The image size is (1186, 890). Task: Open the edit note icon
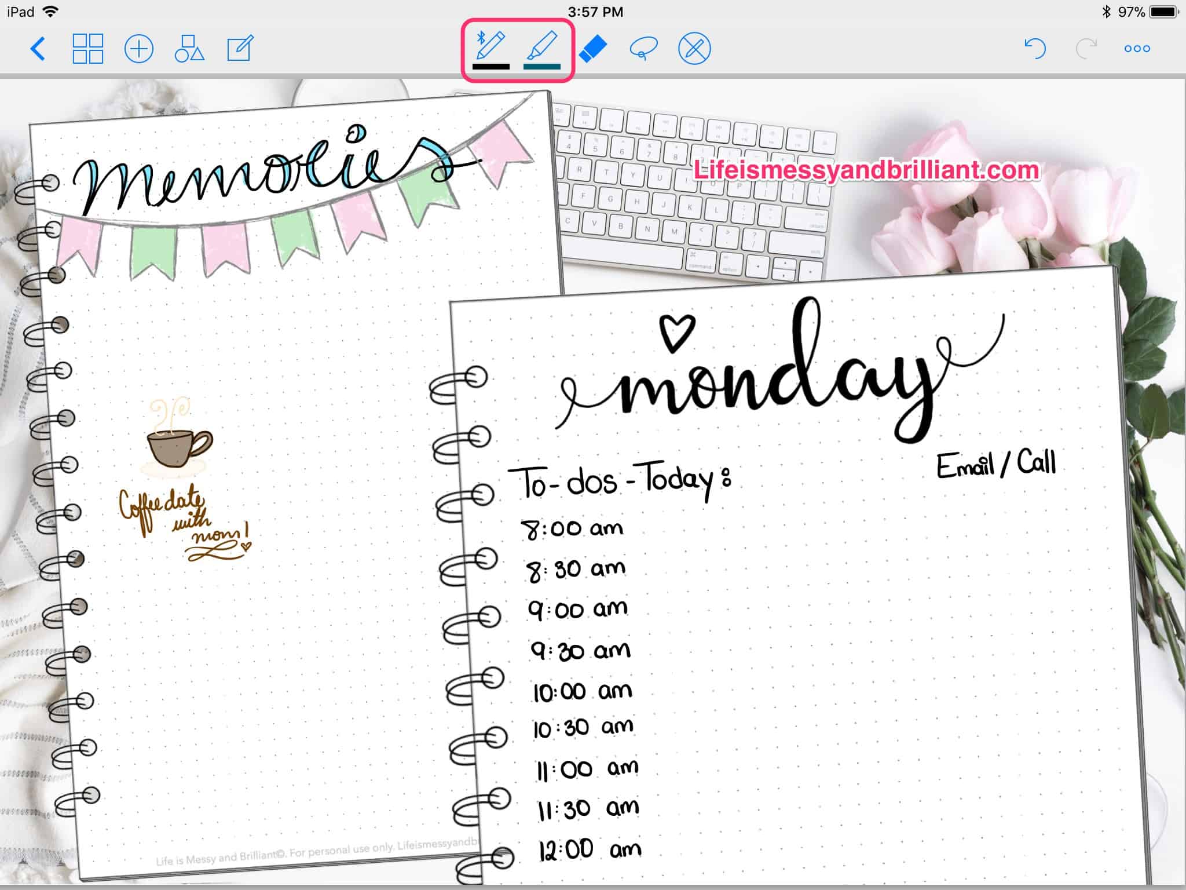tap(240, 49)
